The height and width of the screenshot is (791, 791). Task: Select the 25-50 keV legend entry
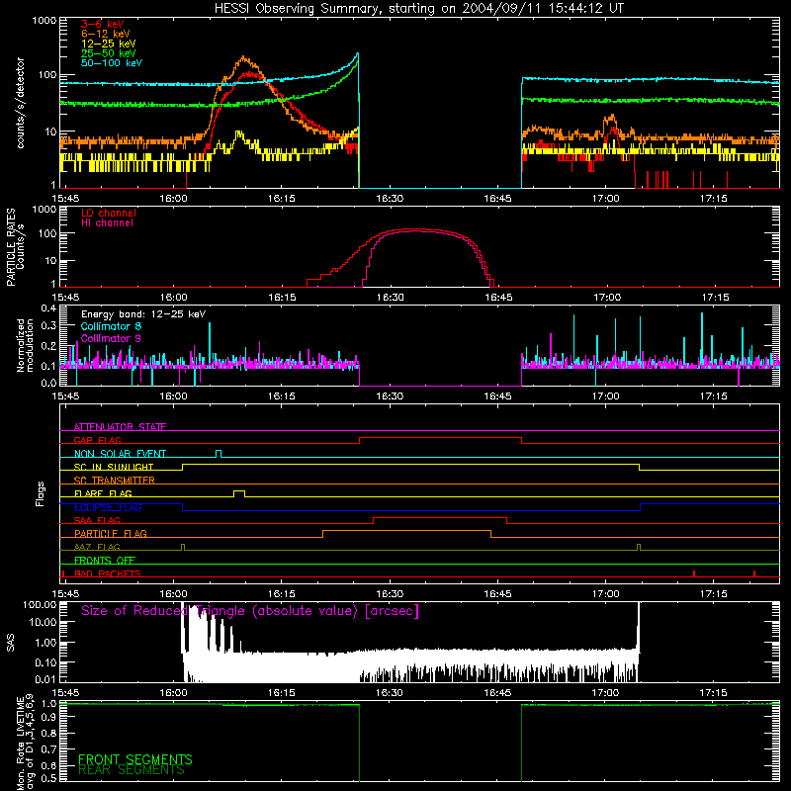[108, 53]
